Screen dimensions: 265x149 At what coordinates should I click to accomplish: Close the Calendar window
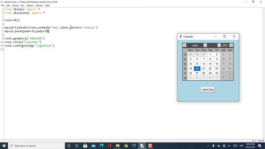(234, 36)
